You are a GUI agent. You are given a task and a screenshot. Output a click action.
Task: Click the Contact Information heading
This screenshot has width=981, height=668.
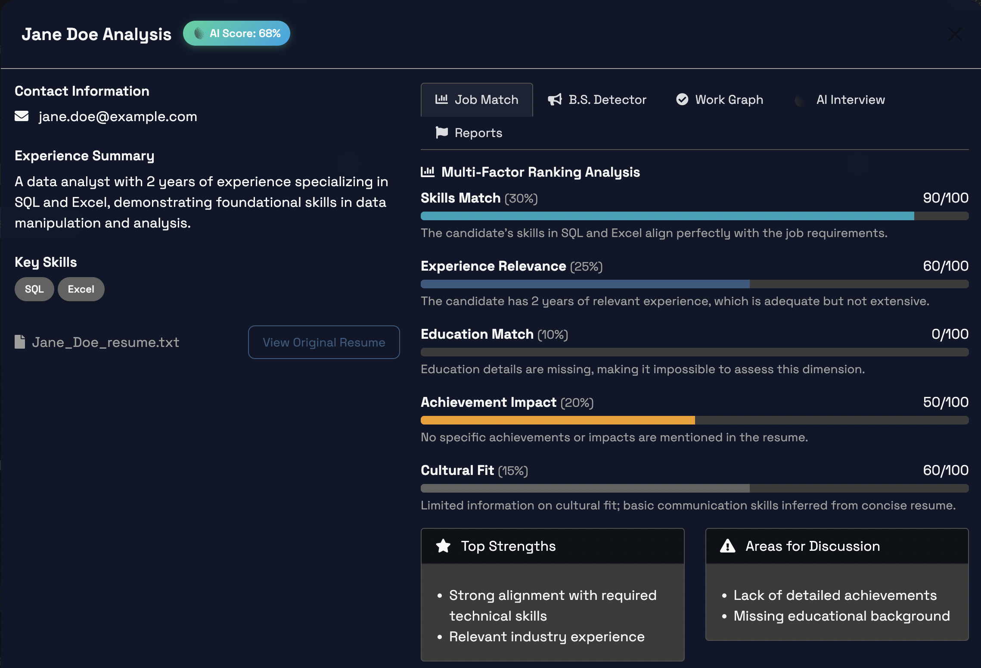point(82,91)
